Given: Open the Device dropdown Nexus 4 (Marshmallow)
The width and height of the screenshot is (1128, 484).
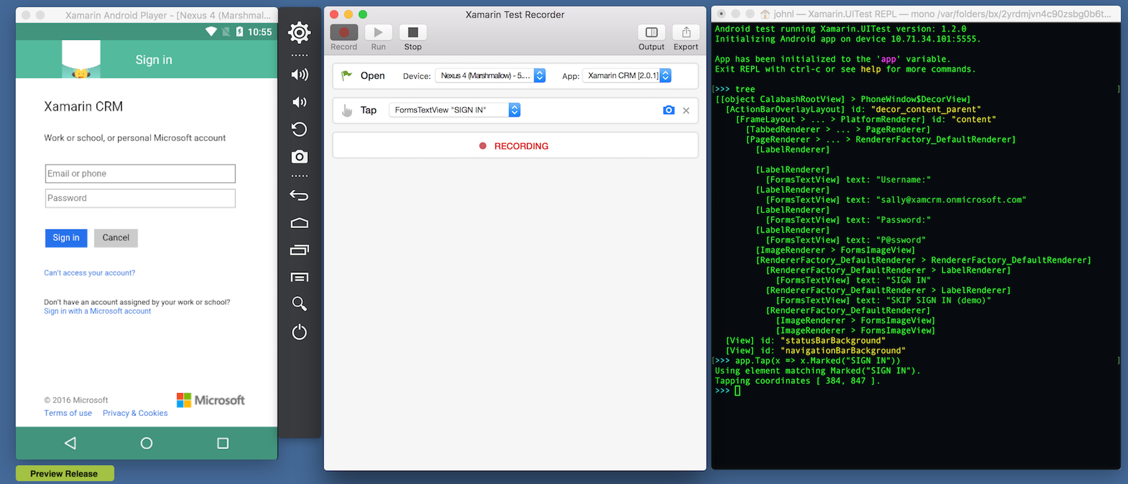Looking at the screenshot, I should pos(490,76).
